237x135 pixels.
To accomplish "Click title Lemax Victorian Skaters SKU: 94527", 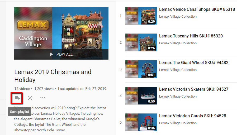I will click(x=194, y=89).
